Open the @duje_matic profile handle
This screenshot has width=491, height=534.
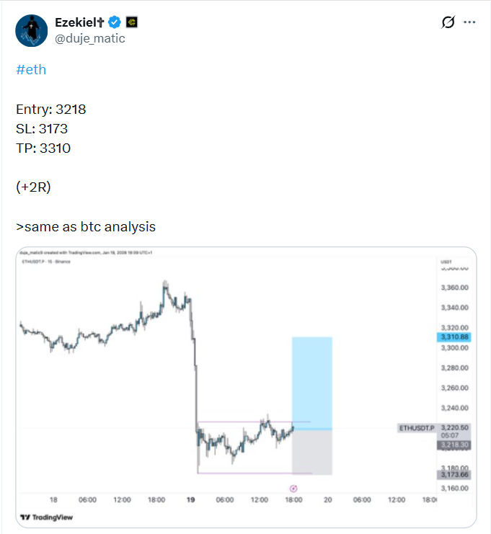(x=90, y=38)
